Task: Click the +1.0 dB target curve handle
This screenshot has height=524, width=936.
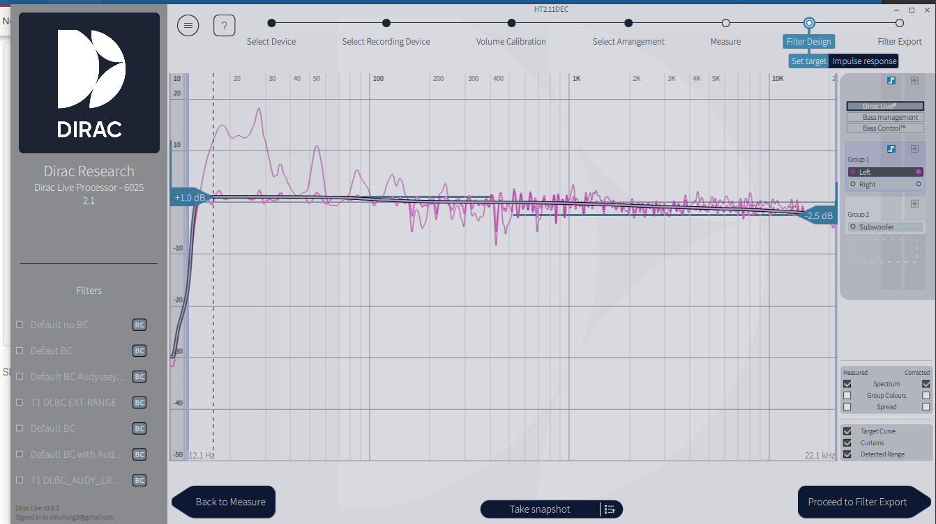Action: click(190, 198)
